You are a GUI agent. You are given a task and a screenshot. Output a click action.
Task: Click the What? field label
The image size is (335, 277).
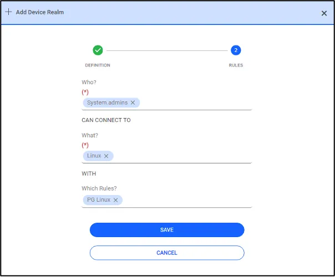90,136
